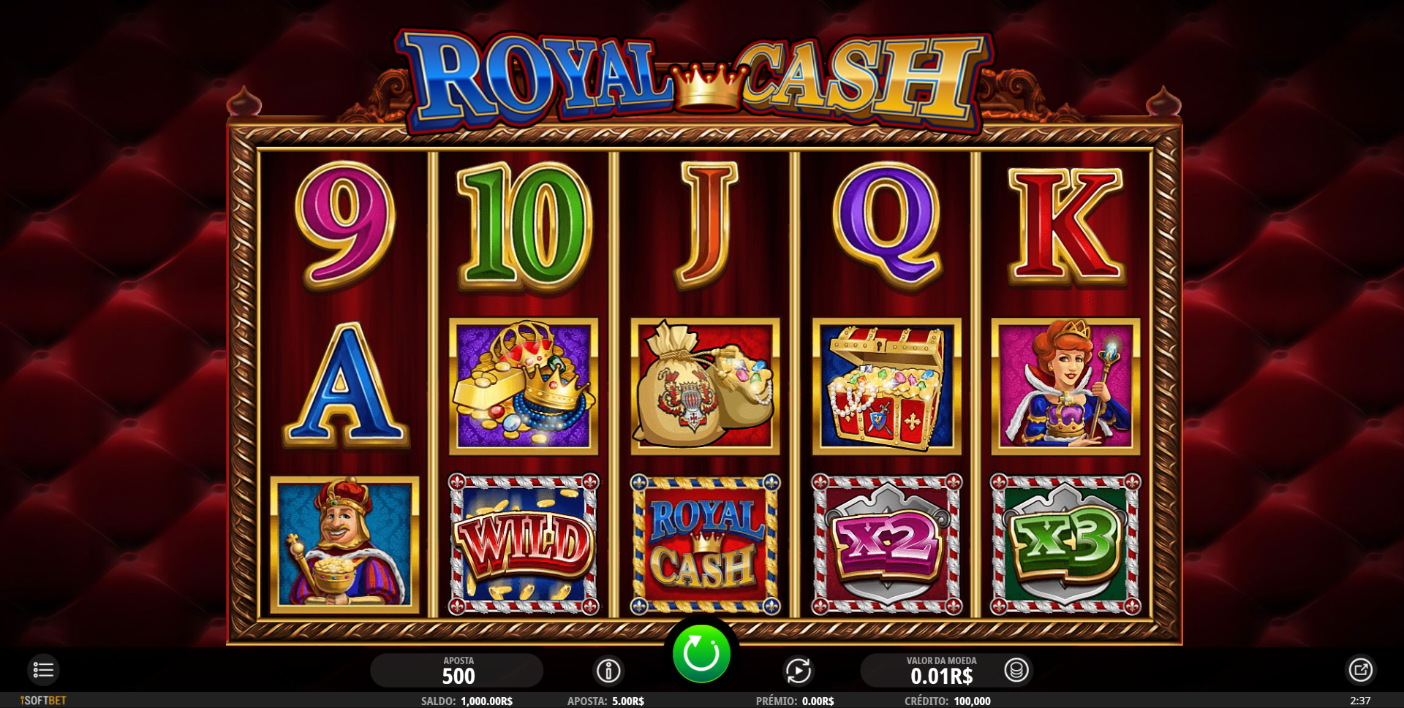The image size is (1404, 708).
Task: Click the Crédito 100,000 display
Action: coord(948,701)
